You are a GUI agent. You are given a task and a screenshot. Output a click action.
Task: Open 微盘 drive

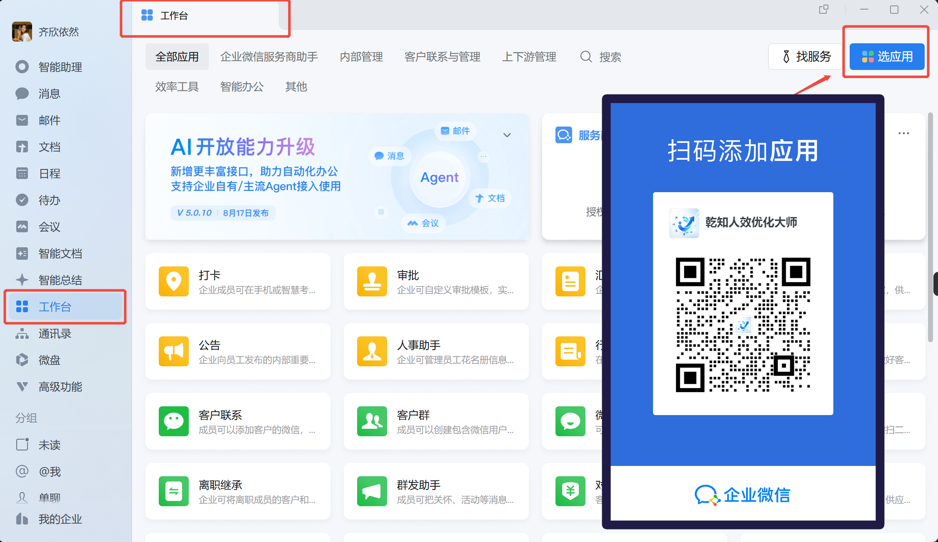[x=65, y=360]
